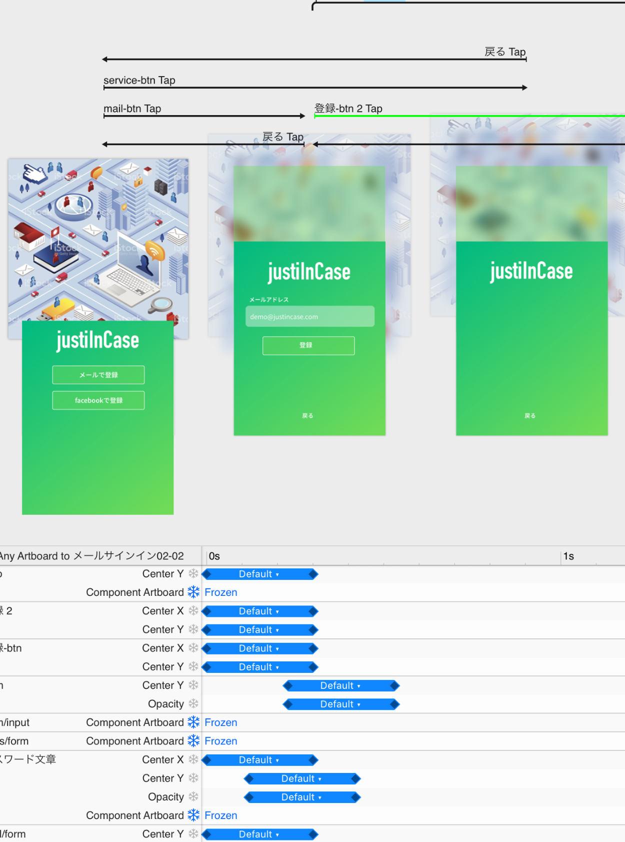
Task: Click end keyframe diamond on 録-btn Center X
Action: tap(313, 648)
